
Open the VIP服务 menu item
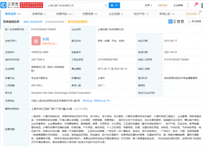pos(162,5)
